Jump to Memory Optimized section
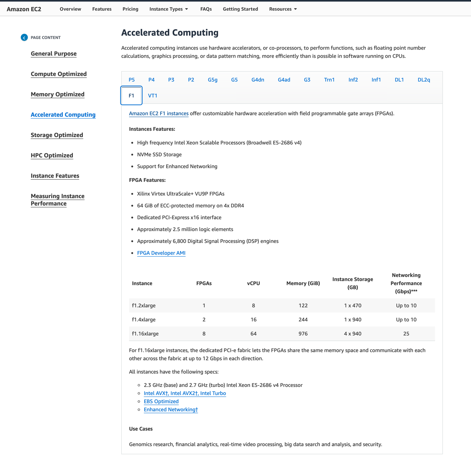Viewport: 471px width, 471px height. (58, 94)
